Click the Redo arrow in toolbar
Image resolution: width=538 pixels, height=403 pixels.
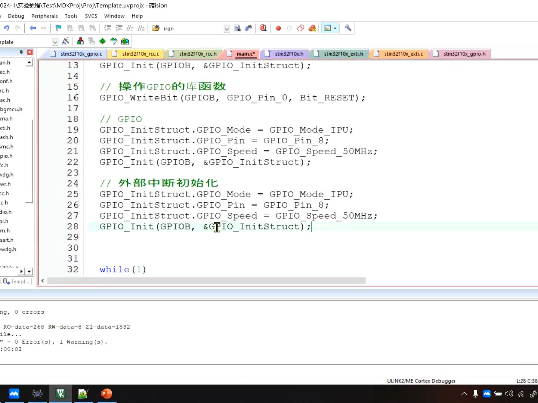coord(18,28)
